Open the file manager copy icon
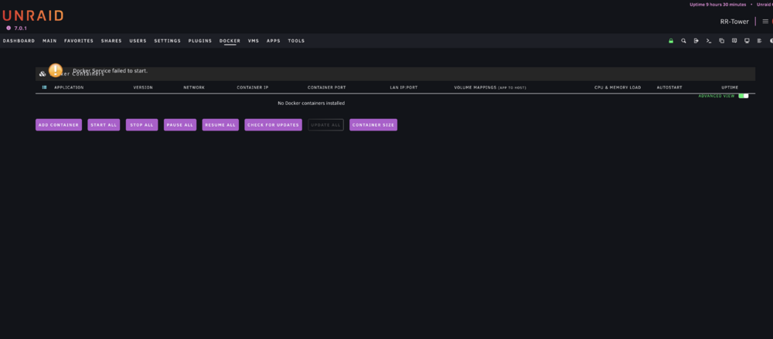The height and width of the screenshot is (339, 773). 722,41
